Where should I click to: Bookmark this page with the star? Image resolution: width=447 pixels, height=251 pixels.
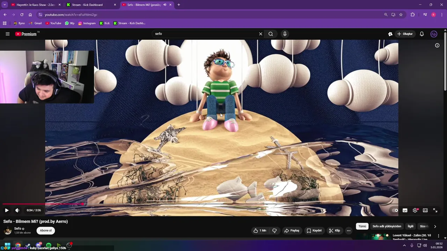point(401,15)
